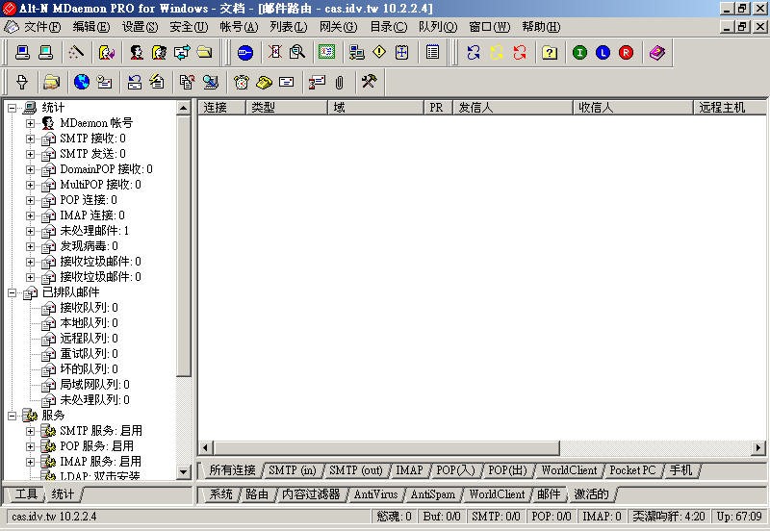
Task: Click the lined list document icon
Action: 432,52
